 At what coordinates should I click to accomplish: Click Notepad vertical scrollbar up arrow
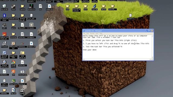[x=152, y=36]
